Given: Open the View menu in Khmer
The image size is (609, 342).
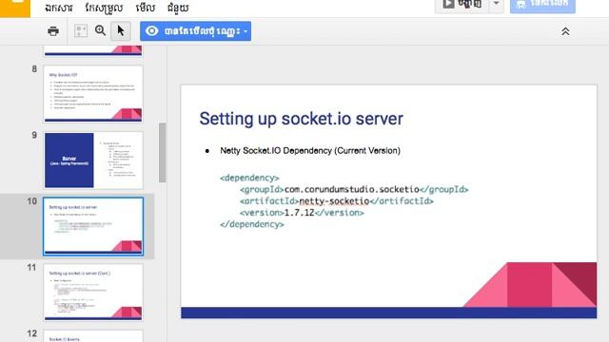Looking at the screenshot, I should tap(146, 8).
